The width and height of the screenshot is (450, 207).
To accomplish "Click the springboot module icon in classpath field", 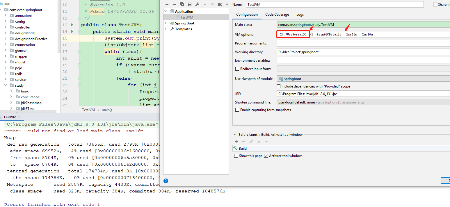I will tap(281, 78).
